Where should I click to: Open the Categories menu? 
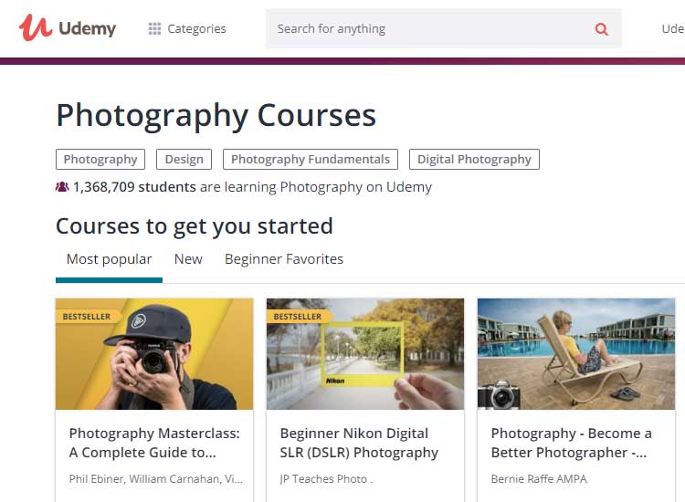coord(187,29)
